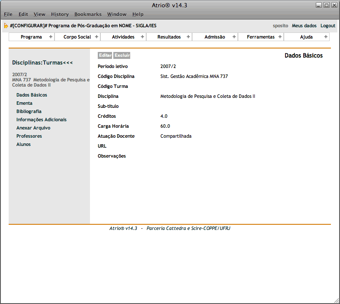Click the plus icon next to Admissão
This screenshot has height=304, width=340.
[234, 37]
